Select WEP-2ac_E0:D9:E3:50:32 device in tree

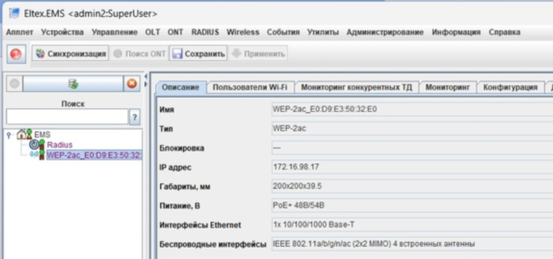point(94,155)
